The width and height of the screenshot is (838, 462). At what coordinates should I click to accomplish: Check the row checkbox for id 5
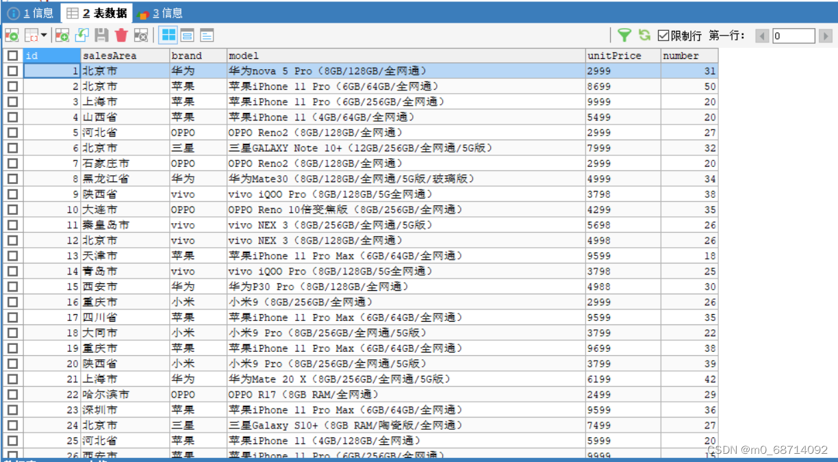(13, 132)
